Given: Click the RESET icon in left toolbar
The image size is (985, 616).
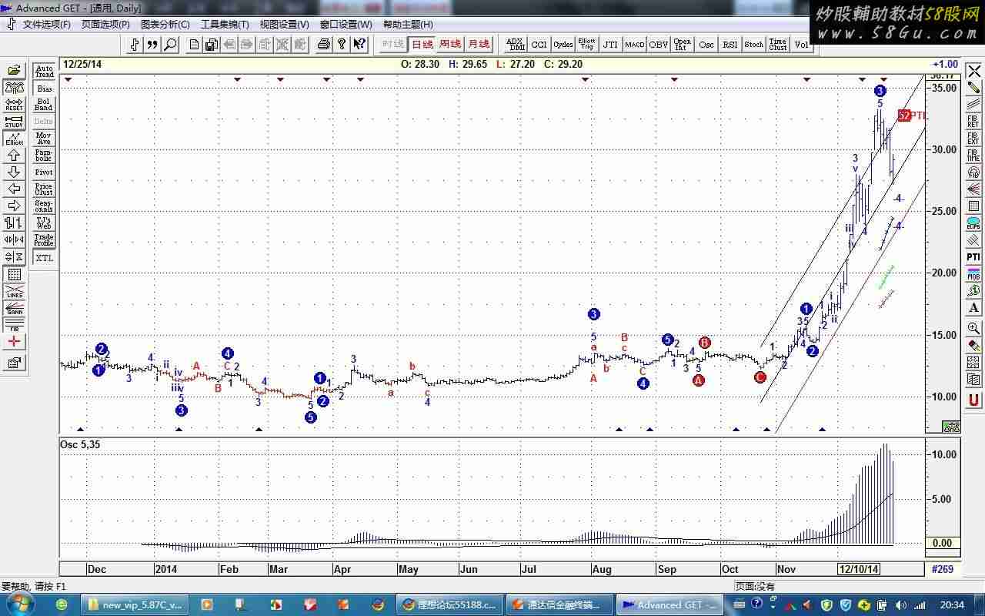Looking at the screenshot, I should (14, 105).
